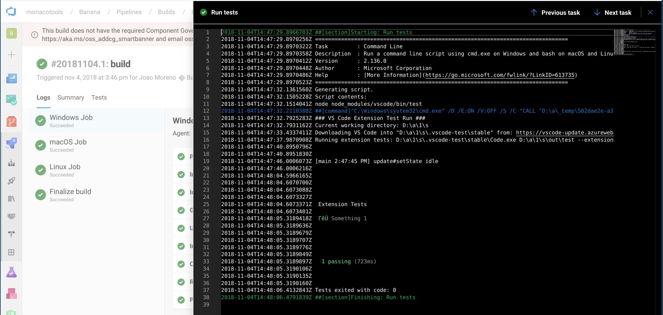This screenshot has height=315, width=663.
Task: Switch to the Logs tab
Action: tap(44, 98)
